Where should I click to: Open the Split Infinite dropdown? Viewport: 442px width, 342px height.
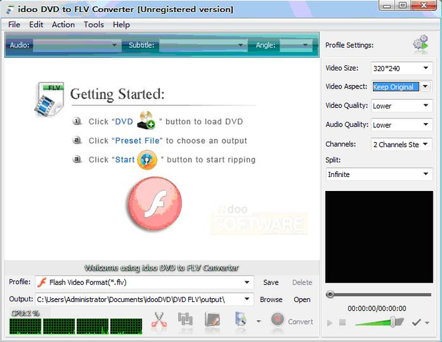click(379, 174)
